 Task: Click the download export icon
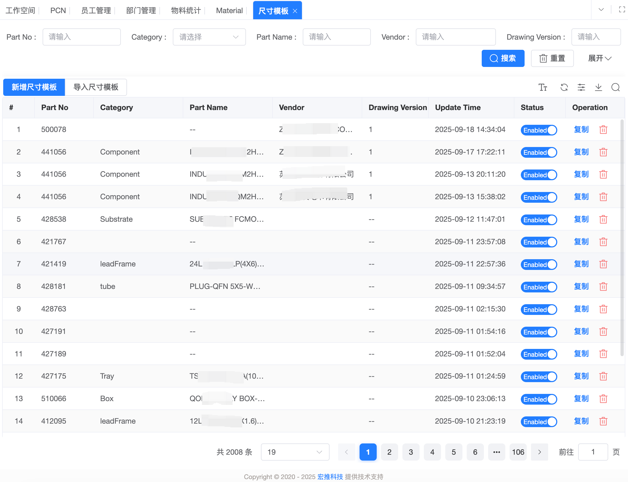point(599,87)
